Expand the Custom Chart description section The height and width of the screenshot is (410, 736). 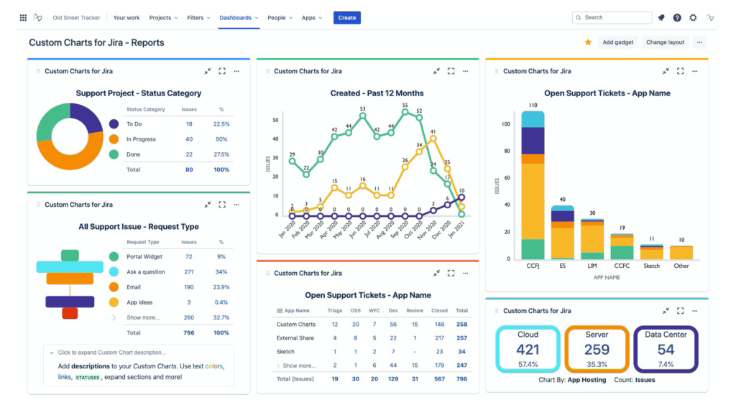coord(111,353)
